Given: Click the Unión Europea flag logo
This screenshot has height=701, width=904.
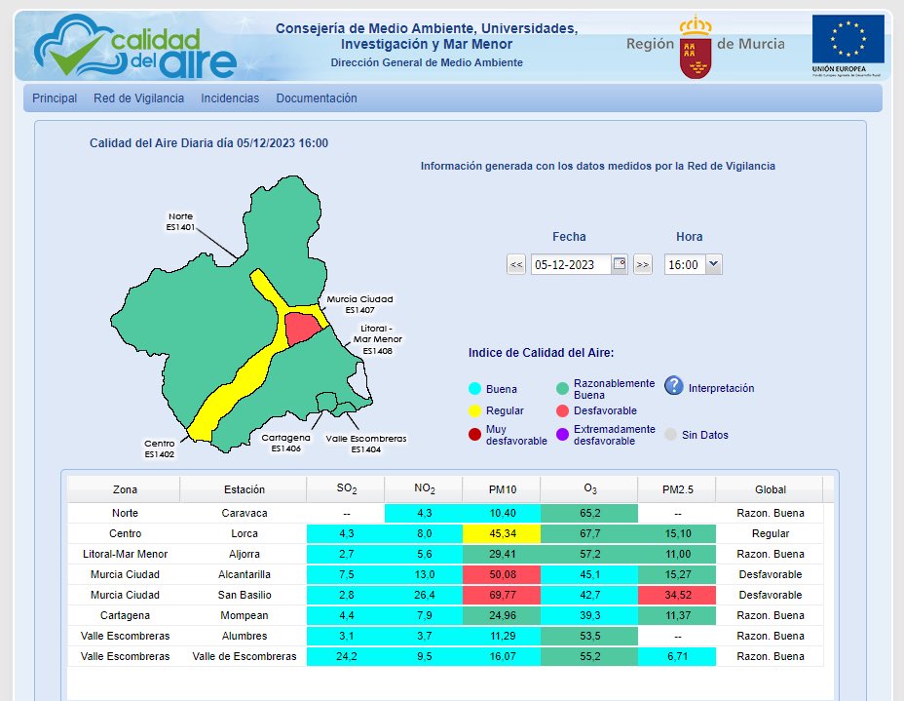Looking at the screenshot, I should 847,46.
